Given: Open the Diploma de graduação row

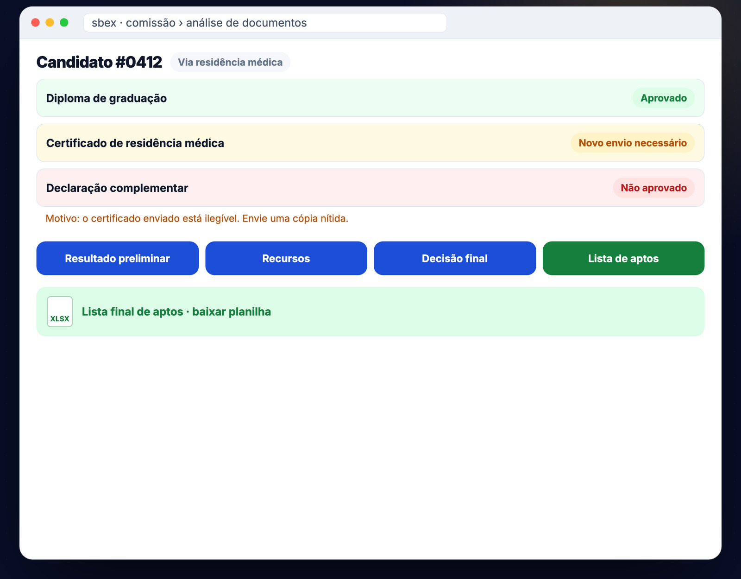Looking at the screenshot, I should tap(370, 98).
